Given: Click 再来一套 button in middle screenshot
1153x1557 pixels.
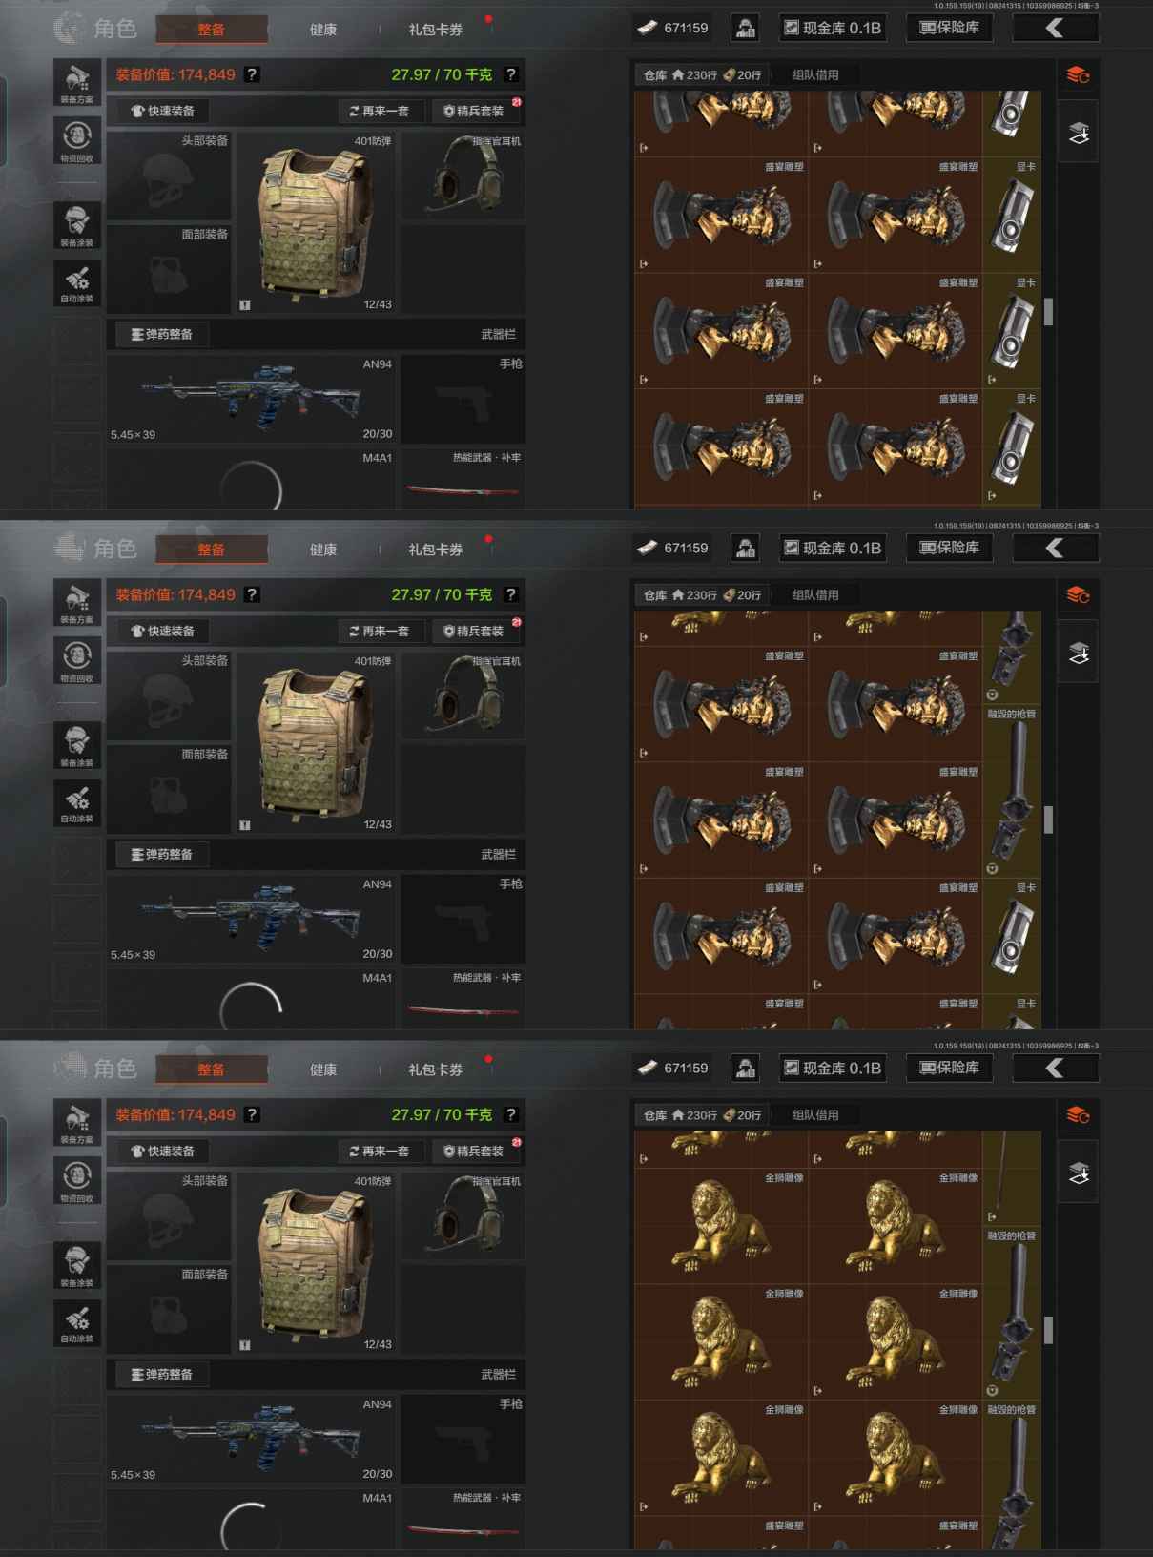Looking at the screenshot, I should (x=380, y=631).
